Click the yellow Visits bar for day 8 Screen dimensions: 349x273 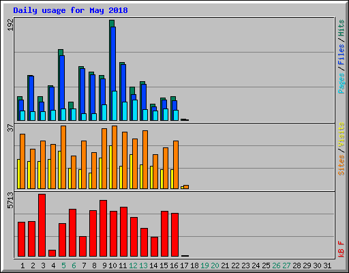tap(90, 181)
